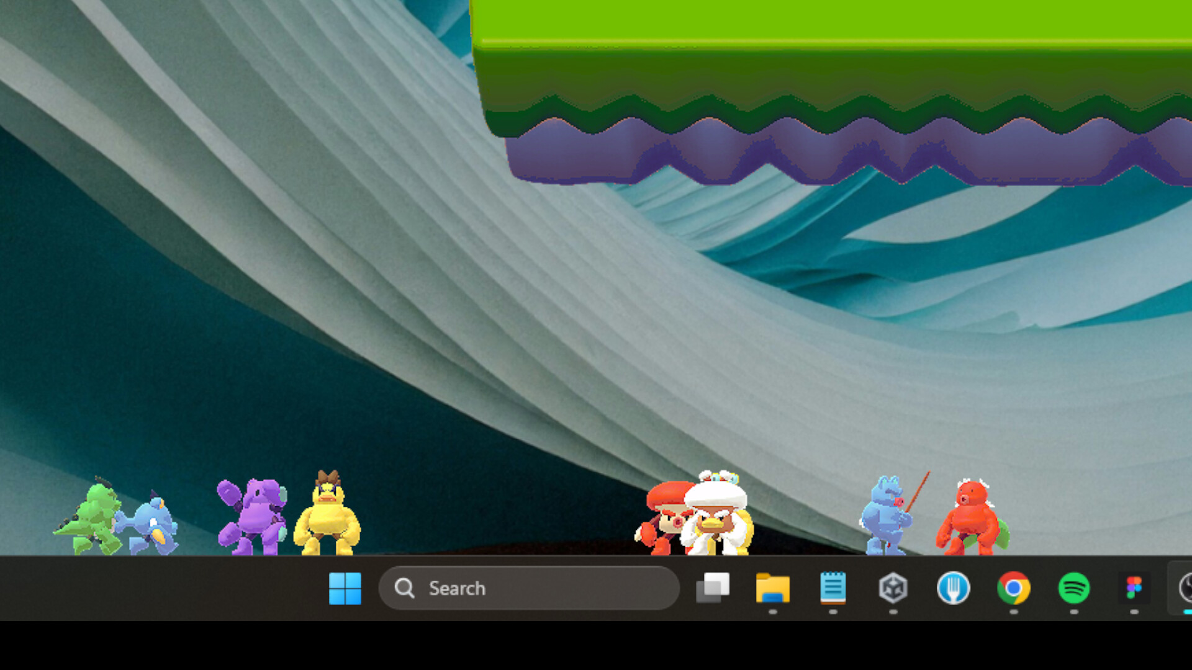This screenshot has width=1192, height=670.
Task: Click the magnifying glass in the search bar
Action: [x=404, y=588]
